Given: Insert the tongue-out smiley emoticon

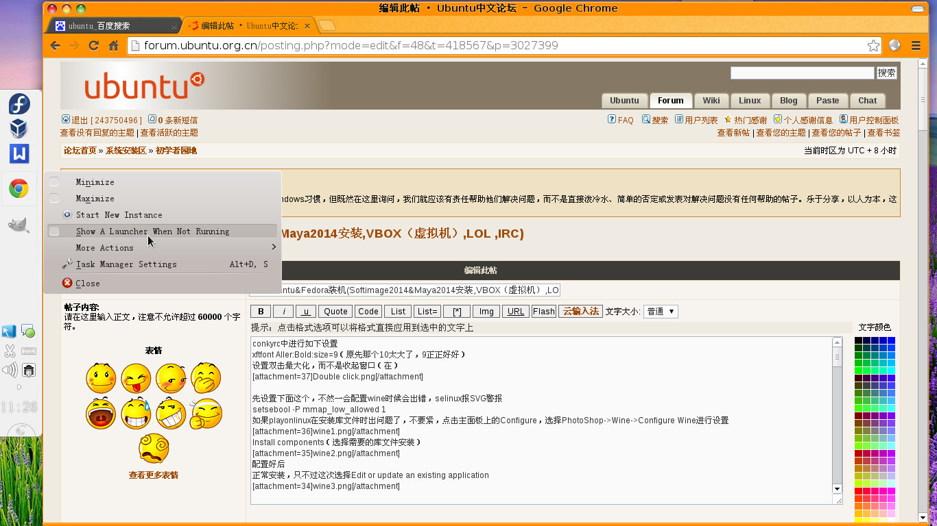Looking at the screenshot, I should click(x=136, y=377).
